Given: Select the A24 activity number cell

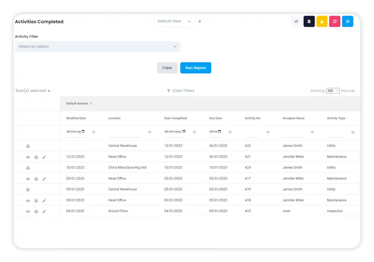Looking at the screenshot, I should [x=248, y=167].
